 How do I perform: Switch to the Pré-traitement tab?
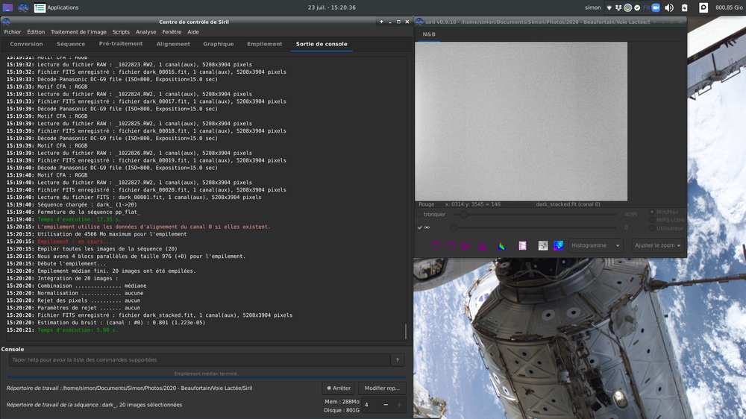[x=121, y=44]
